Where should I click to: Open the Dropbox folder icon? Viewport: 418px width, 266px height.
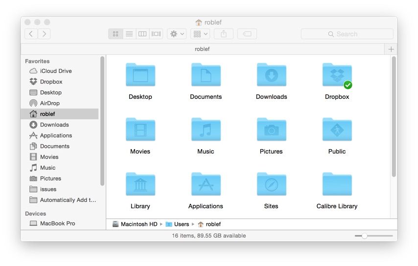pos(337,75)
